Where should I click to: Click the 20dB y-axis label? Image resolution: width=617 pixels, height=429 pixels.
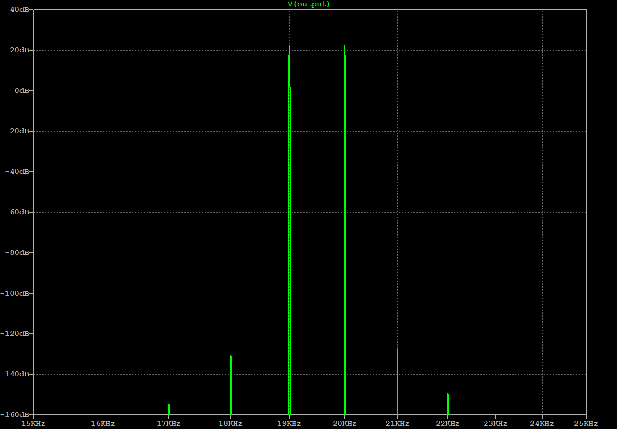click(19, 50)
